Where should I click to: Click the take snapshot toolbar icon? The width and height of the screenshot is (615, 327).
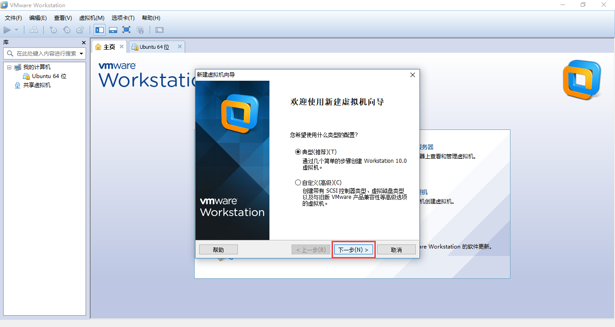53,30
